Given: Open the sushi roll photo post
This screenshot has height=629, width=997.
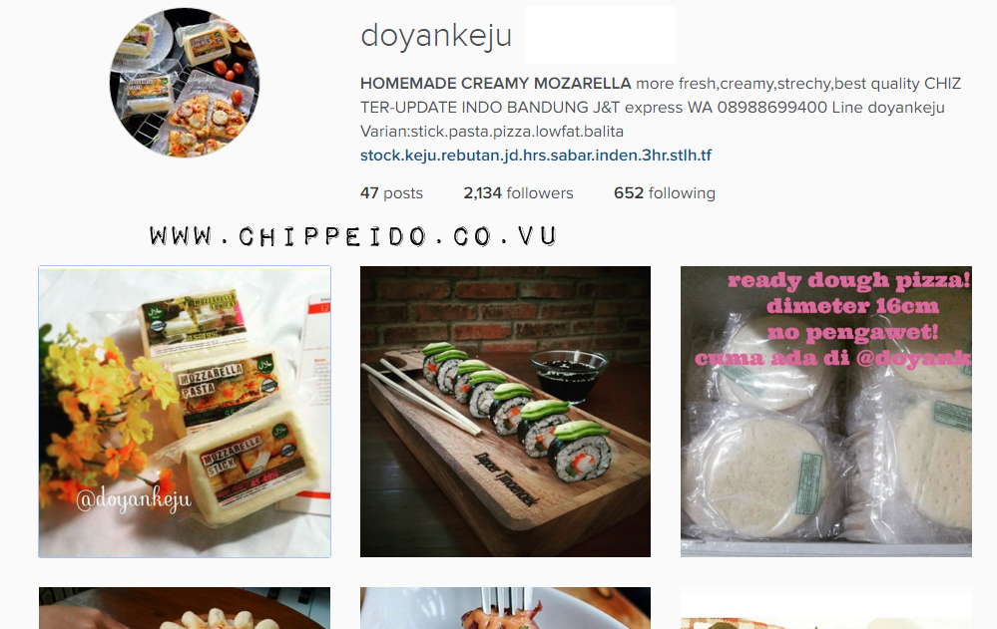Looking at the screenshot, I should tap(506, 412).
